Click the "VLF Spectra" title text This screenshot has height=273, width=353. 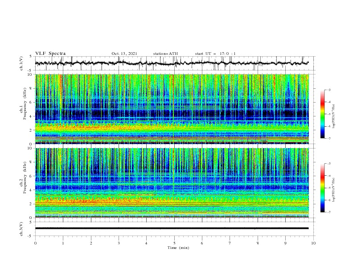click(x=50, y=54)
